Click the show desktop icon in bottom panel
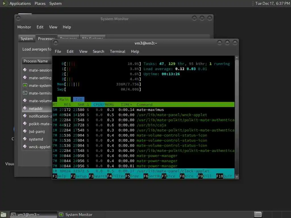 click(x=3, y=215)
